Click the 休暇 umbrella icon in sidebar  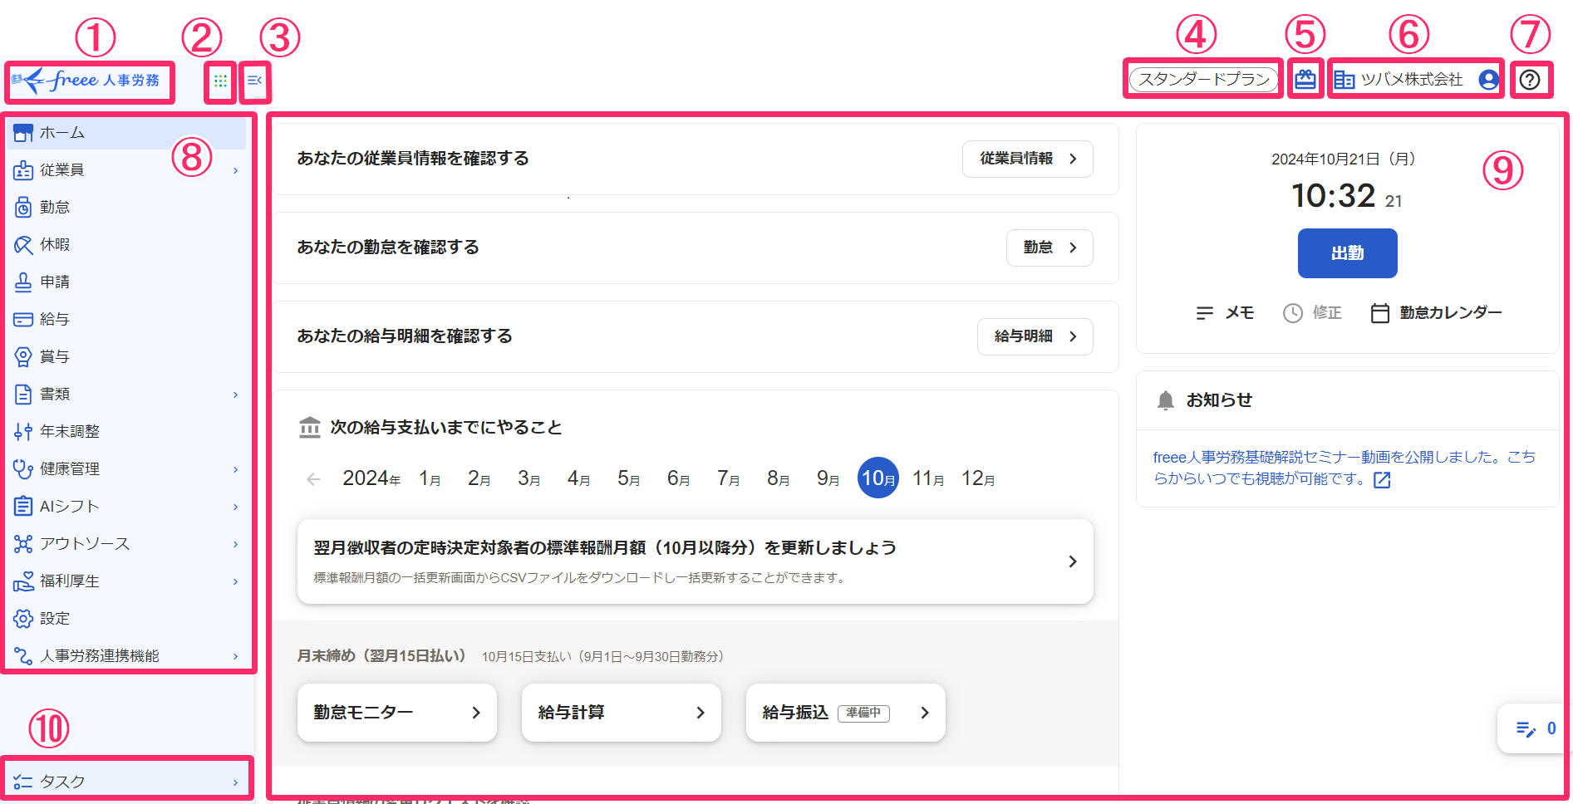(23, 245)
